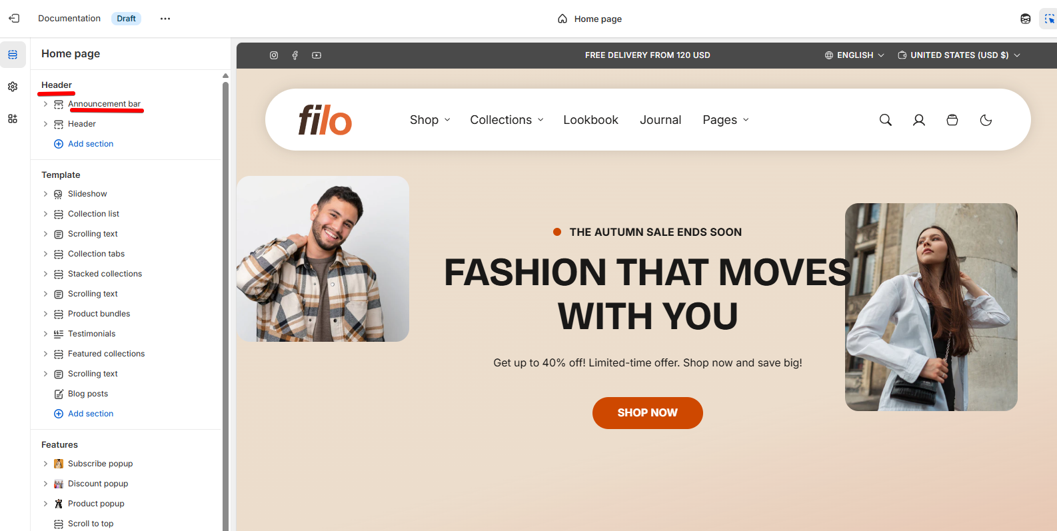Click the Facebook icon in announcement bar
This screenshot has height=531, width=1057.
[295, 55]
